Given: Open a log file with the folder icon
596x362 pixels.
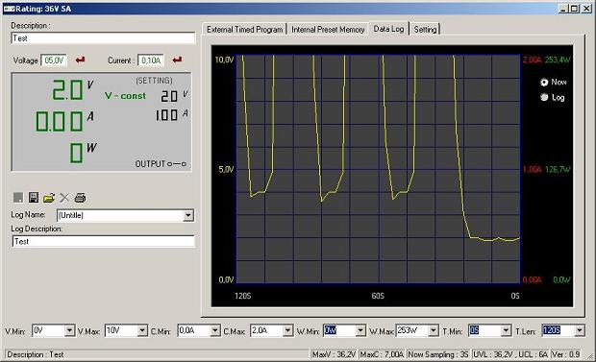Looking at the screenshot, I should click(x=49, y=198).
